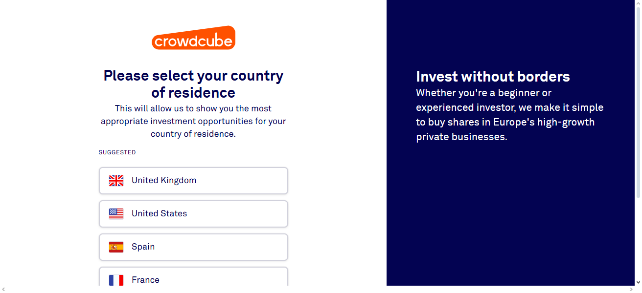This screenshot has height=293, width=642.
Task: Click the SUGGESTED section label
Action: [x=117, y=152]
